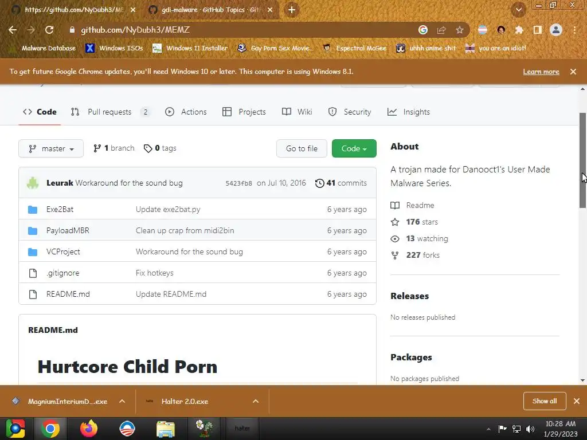Click the share page icon in address bar
Viewport: 587px width, 440px height.
(441, 30)
